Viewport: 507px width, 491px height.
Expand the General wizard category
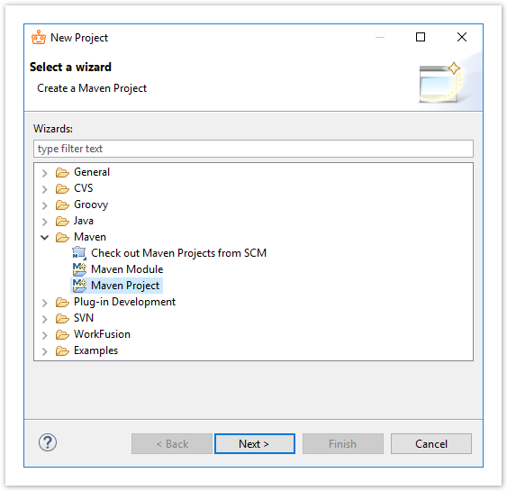click(x=45, y=173)
